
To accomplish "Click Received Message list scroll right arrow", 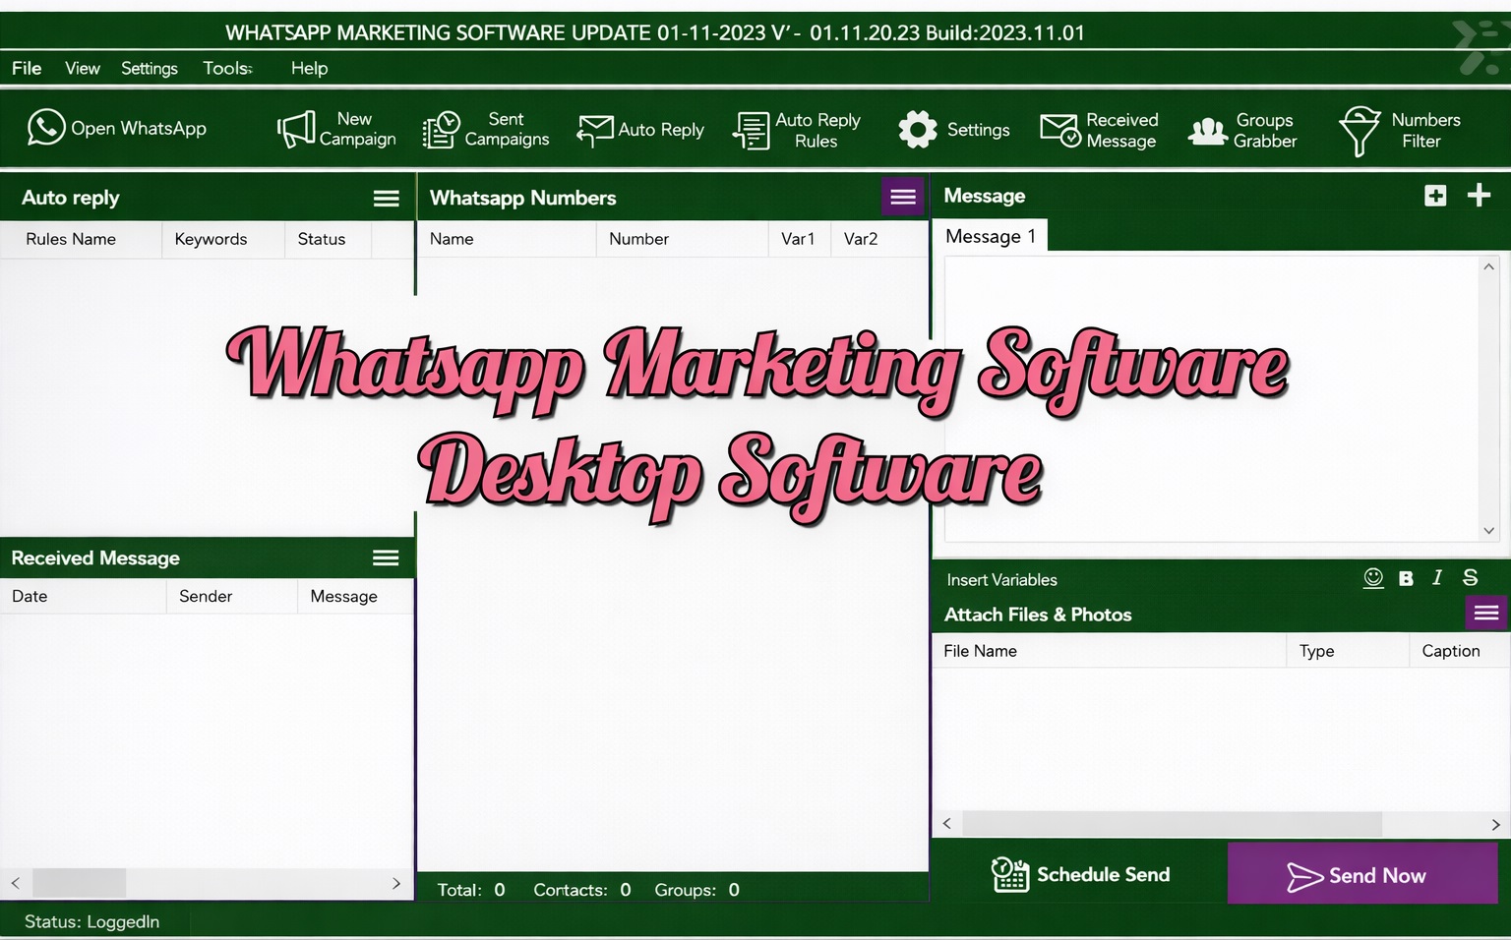I will [396, 883].
